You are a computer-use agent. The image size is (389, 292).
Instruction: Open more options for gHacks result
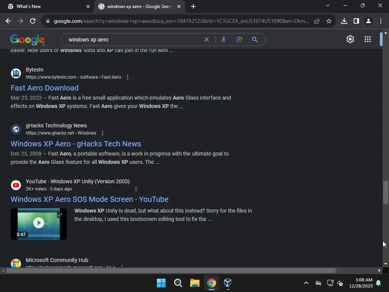coord(103,133)
